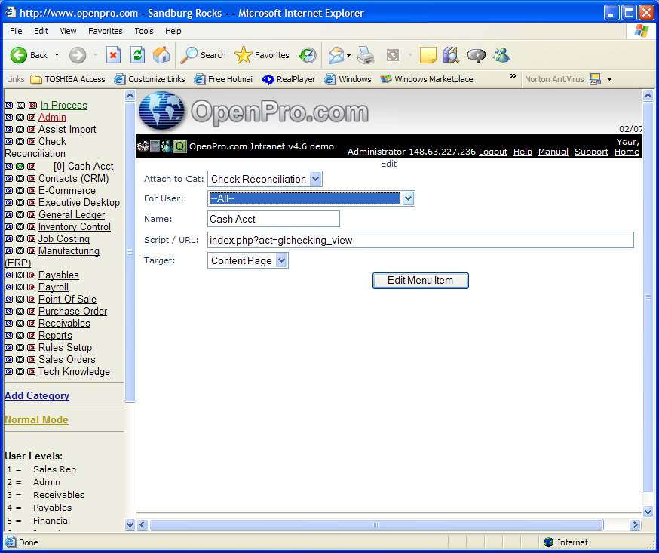The image size is (659, 553).
Task: Open the Attach to Cat dropdown
Action: point(265,179)
